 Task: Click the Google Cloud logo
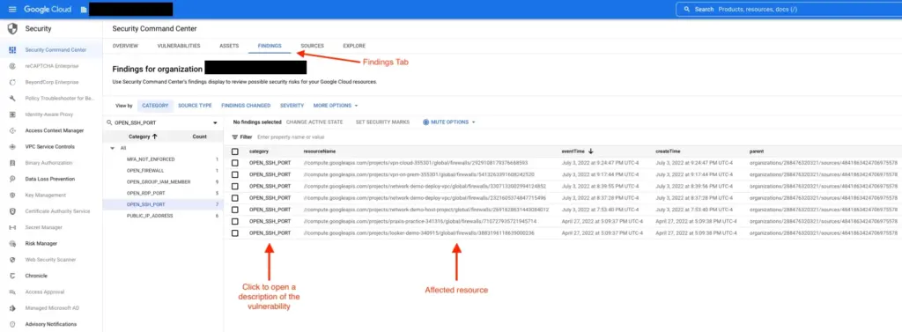pos(48,9)
